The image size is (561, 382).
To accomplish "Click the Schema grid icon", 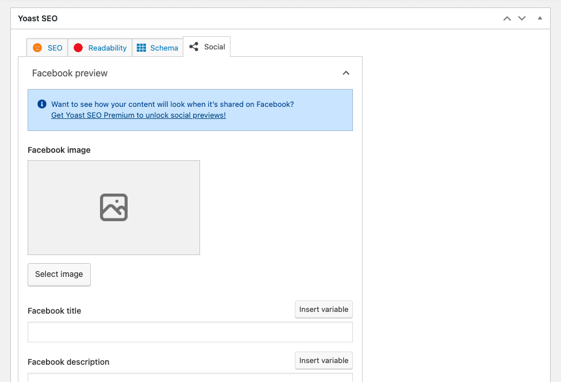I will tap(141, 48).
